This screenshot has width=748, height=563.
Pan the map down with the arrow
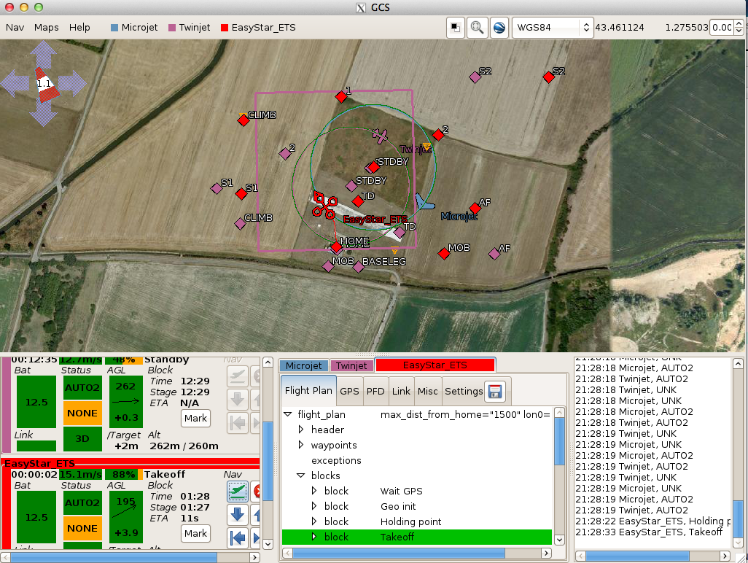pos(44,112)
